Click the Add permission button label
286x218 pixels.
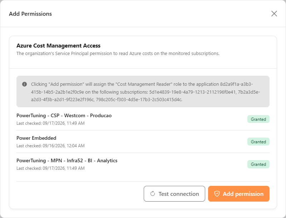tap(243, 194)
